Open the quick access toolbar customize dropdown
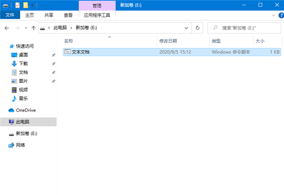The image size is (284, 195). pos(32,5)
